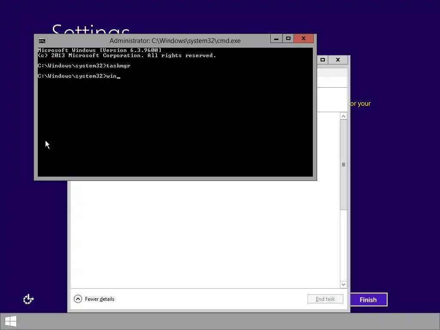440x330 pixels.
Task: Open the Ease of Access icon
Action: point(28,299)
